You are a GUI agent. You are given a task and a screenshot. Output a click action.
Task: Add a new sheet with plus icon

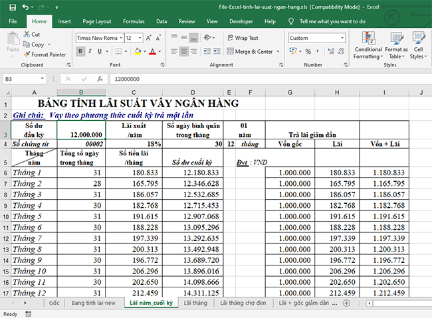(x=346, y=303)
